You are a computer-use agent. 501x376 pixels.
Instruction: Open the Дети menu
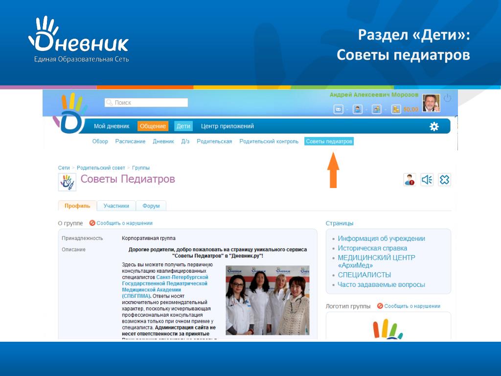point(183,126)
